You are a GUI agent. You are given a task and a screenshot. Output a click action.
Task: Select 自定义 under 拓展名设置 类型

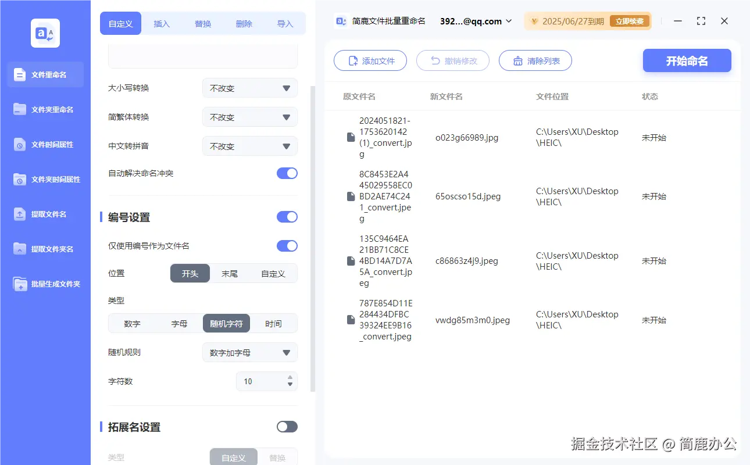click(x=234, y=457)
